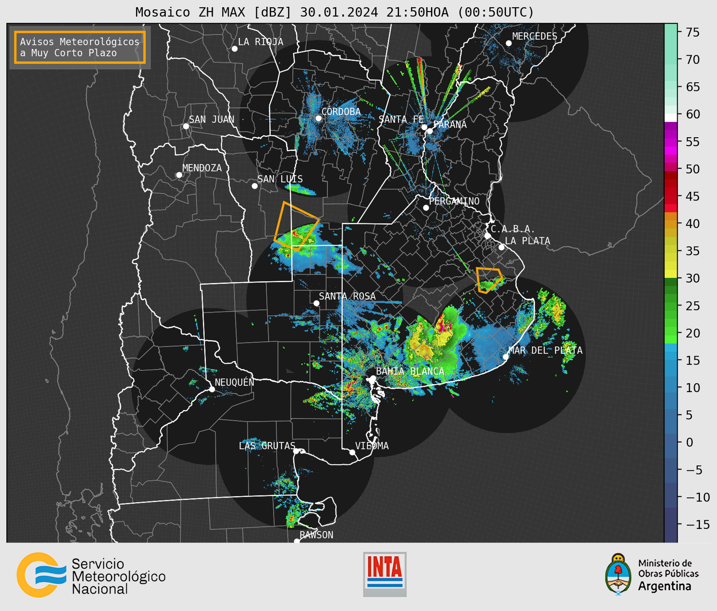Click the SANTA ROSA city marker dot
Screen dimensions: 717x611
(316, 303)
